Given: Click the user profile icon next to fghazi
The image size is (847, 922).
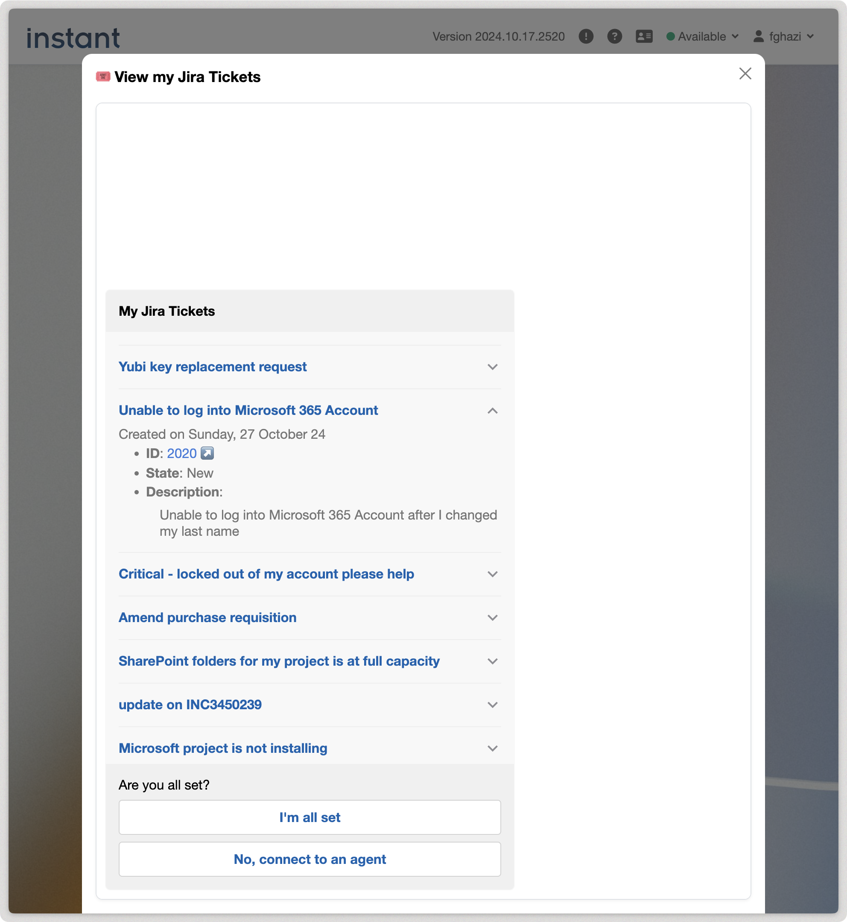Looking at the screenshot, I should point(759,36).
